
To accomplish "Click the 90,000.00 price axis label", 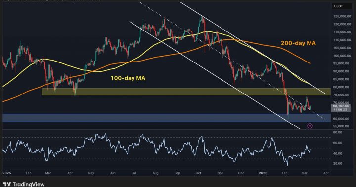I will [x=341, y=71].
